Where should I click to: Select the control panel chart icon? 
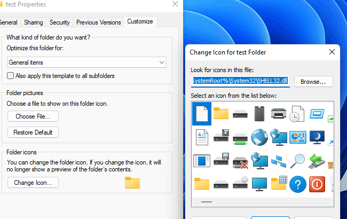point(298,137)
